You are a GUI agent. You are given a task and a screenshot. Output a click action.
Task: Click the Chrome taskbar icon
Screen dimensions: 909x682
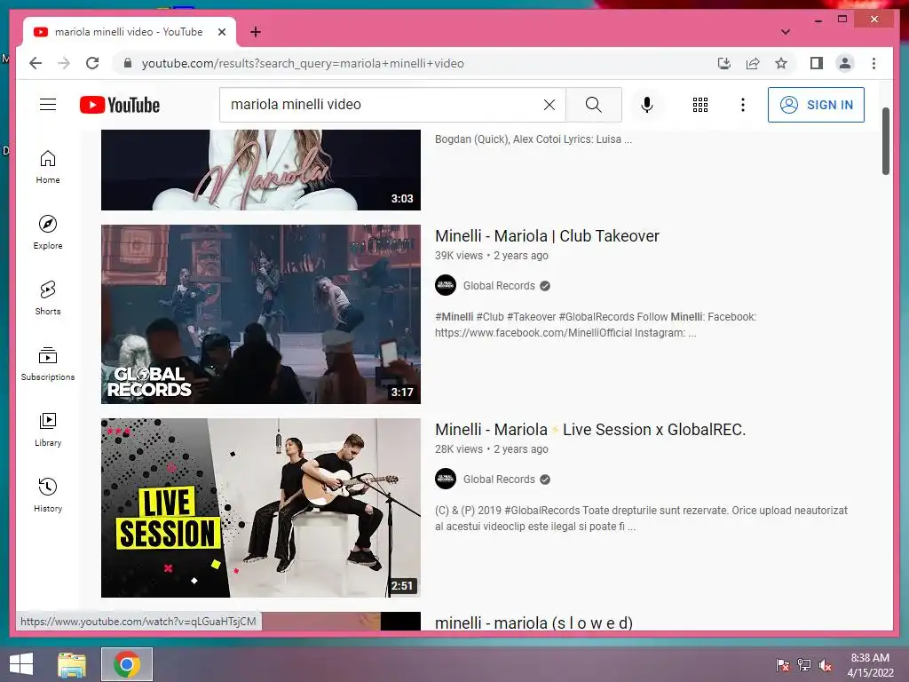[x=127, y=664]
